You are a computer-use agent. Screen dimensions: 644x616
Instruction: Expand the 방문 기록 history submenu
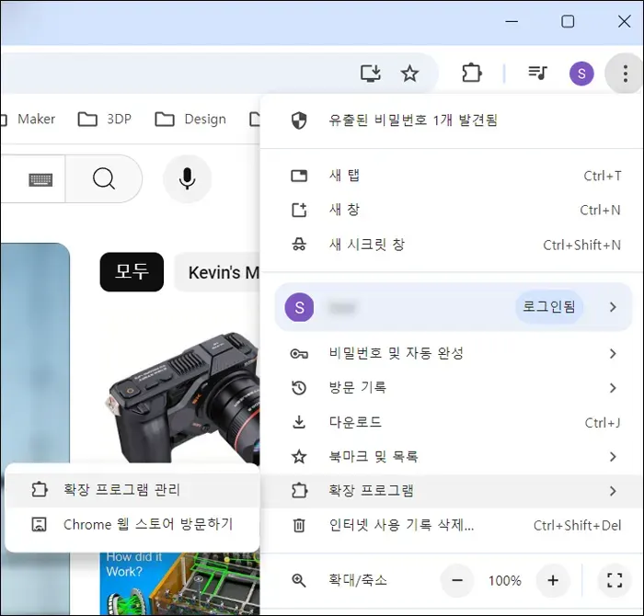(452, 387)
